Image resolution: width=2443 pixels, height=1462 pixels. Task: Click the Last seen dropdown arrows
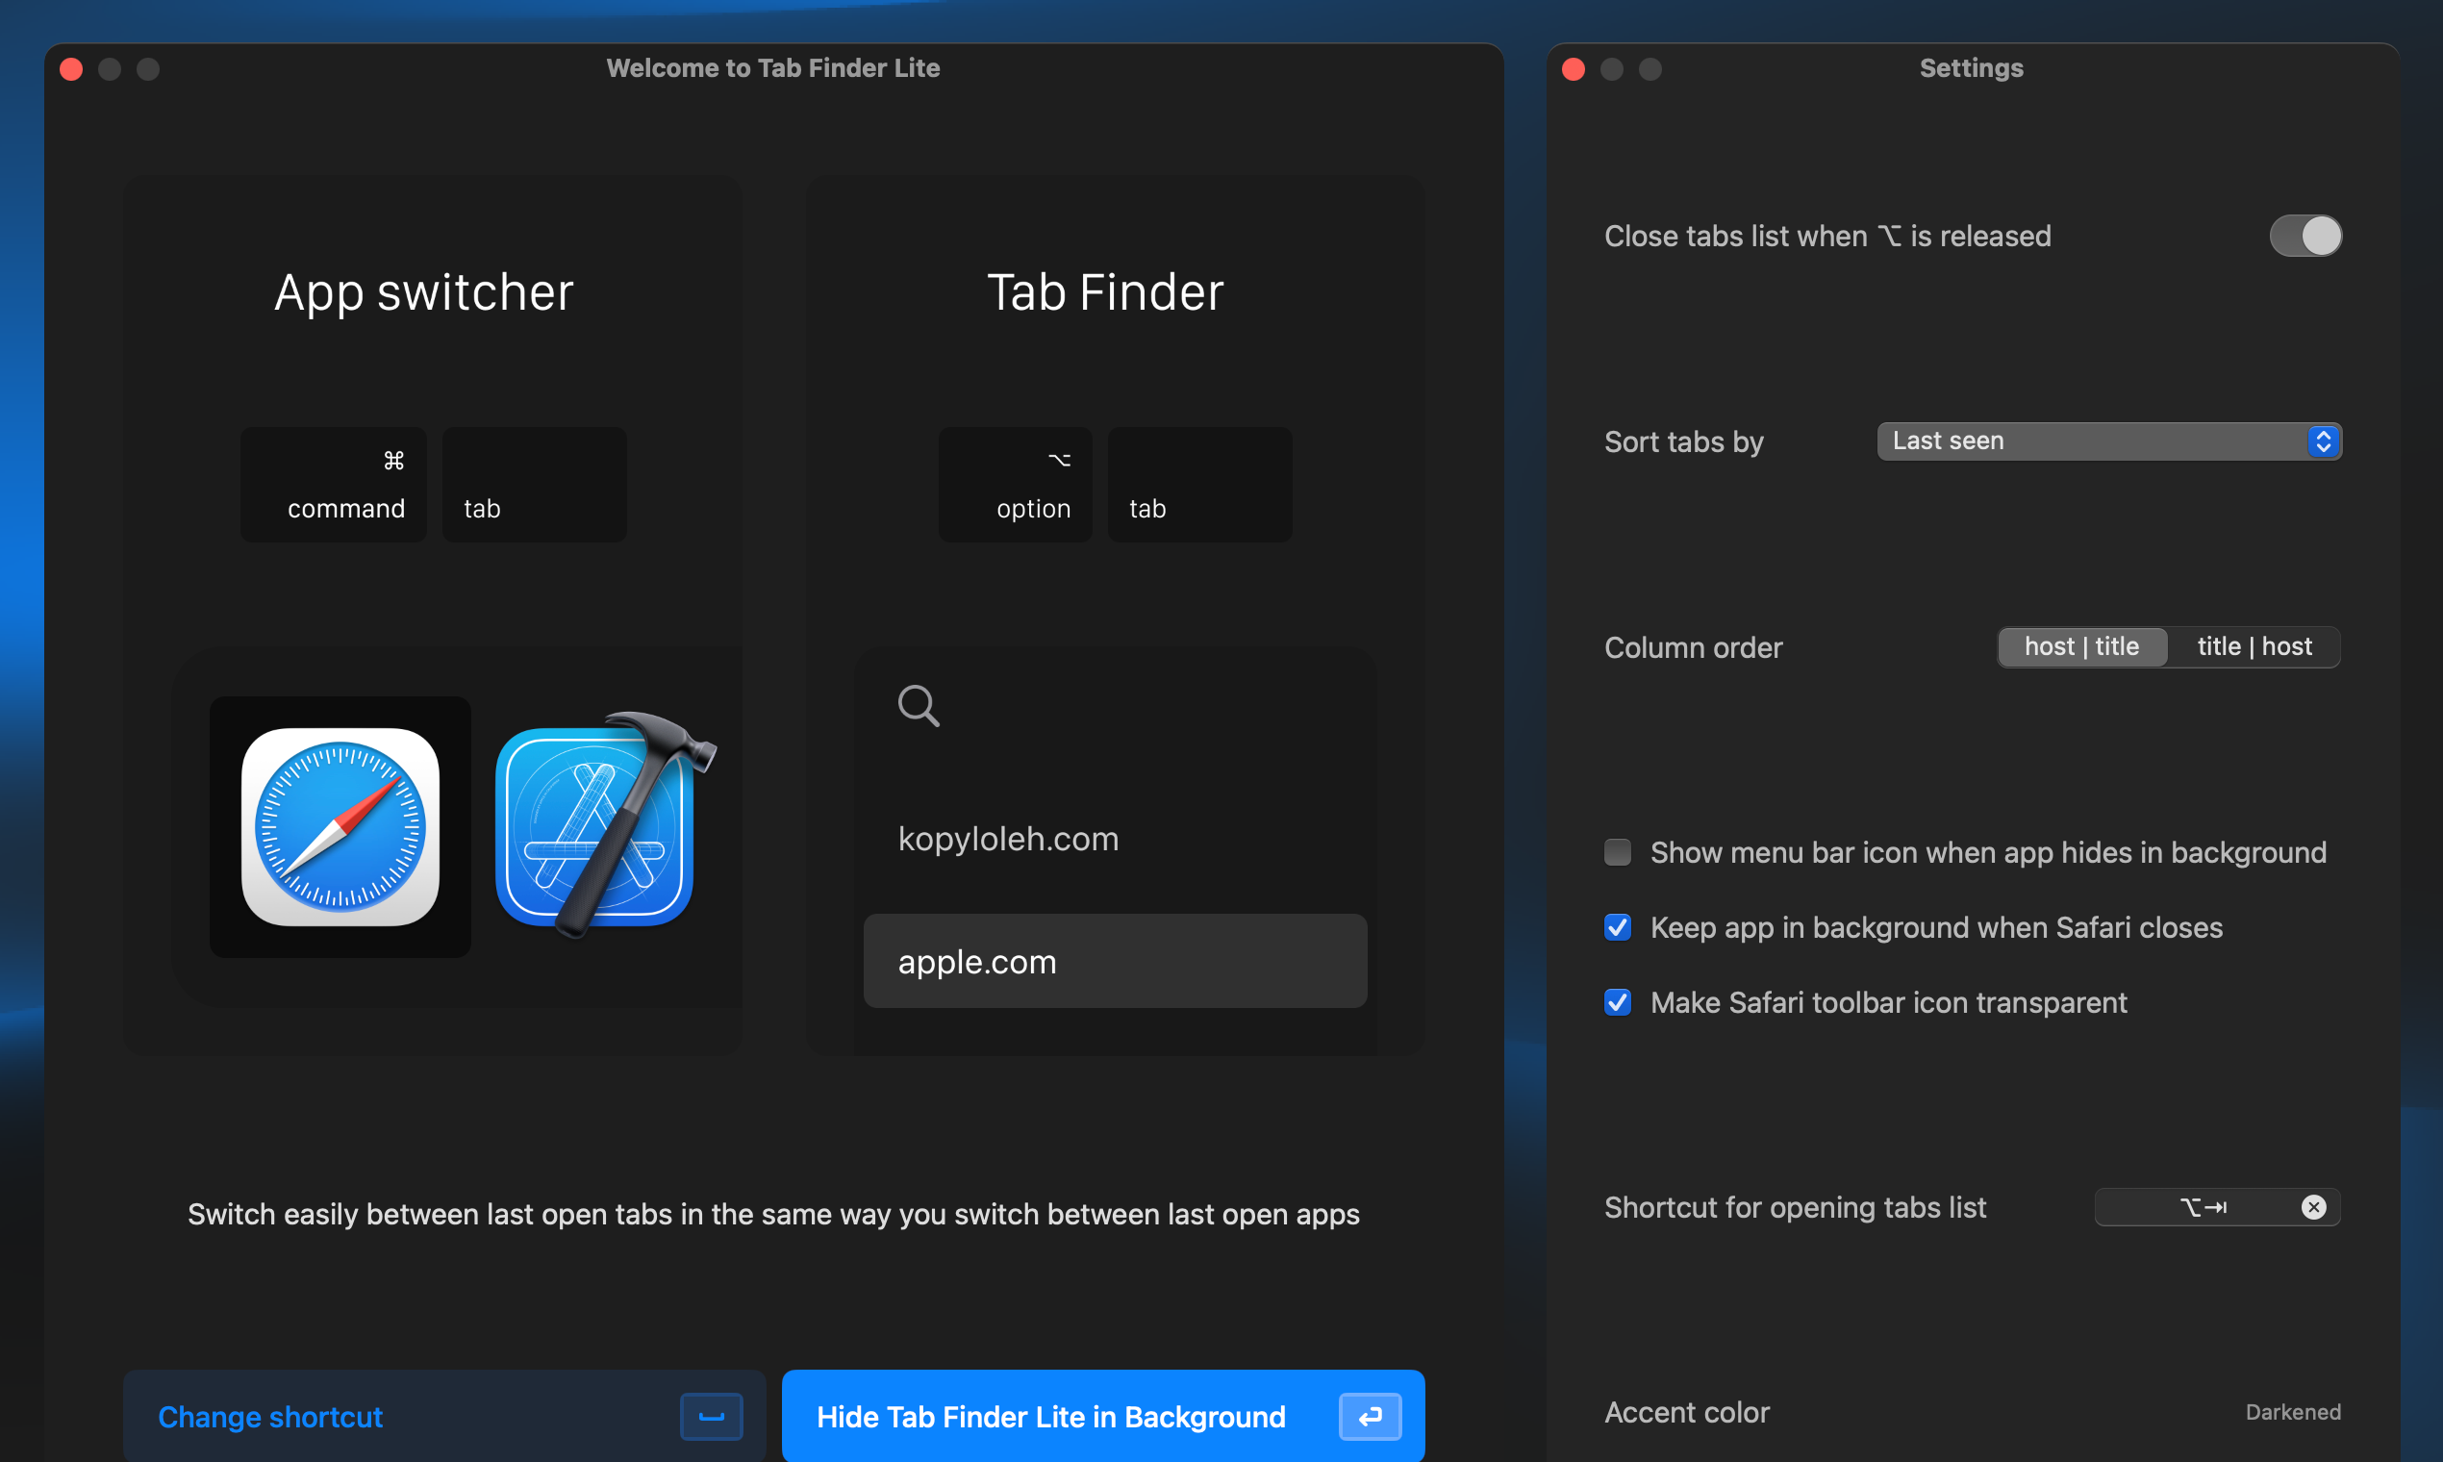click(x=2323, y=441)
